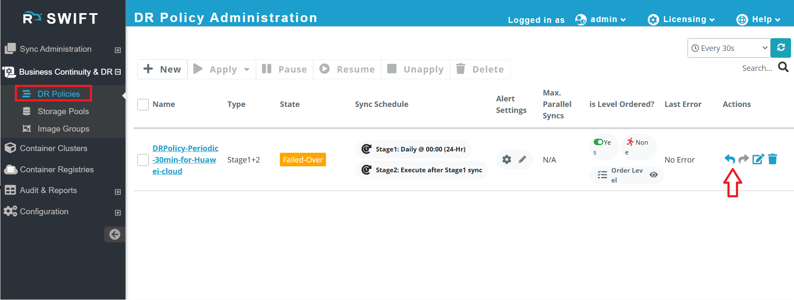Click the Container Registries cloud icon
Image resolution: width=794 pixels, height=300 pixels.
coord(10,169)
